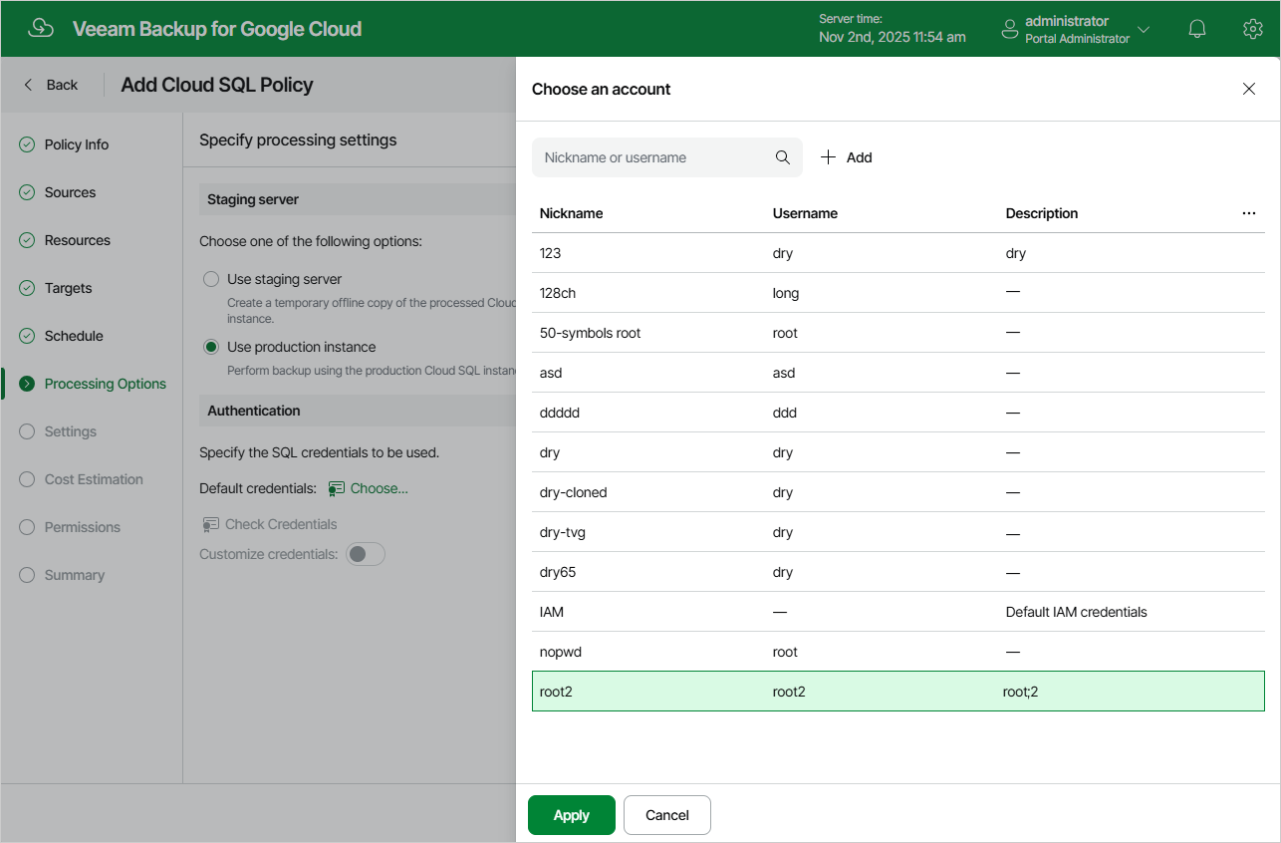This screenshot has width=1281, height=843.
Task: Click the Back arrow button
Action: click(x=51, y=85)
